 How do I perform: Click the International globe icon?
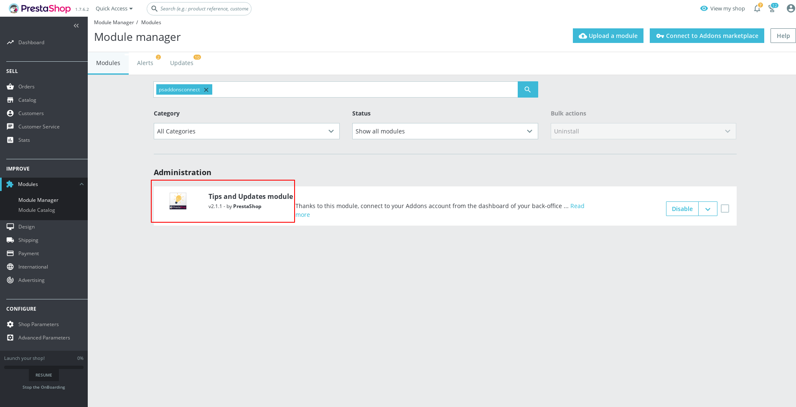[x=10, y=267]
